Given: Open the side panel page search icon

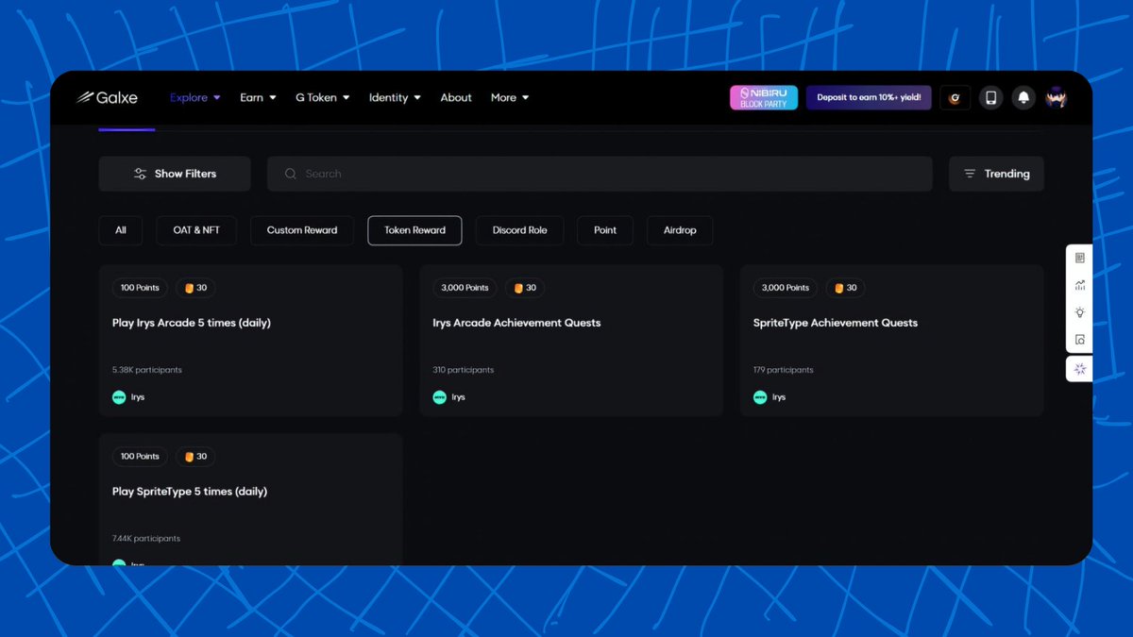Looking at the screenshot, I should (1080, 340).
